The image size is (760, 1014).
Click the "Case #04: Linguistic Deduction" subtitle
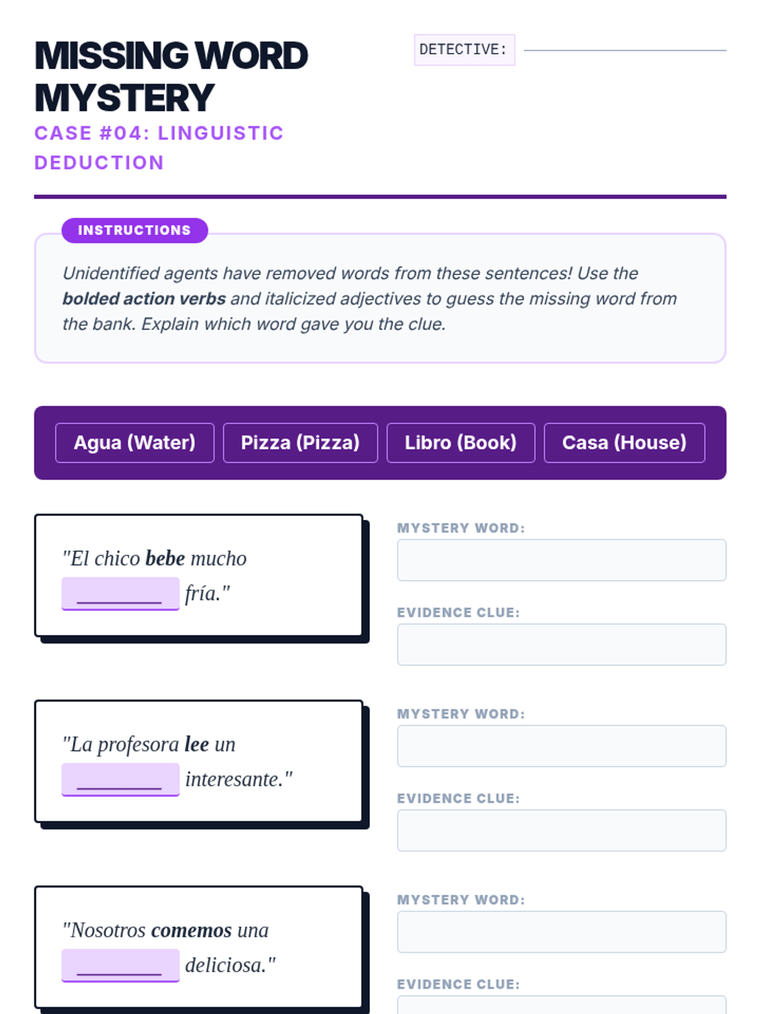(x=159, y=148)
